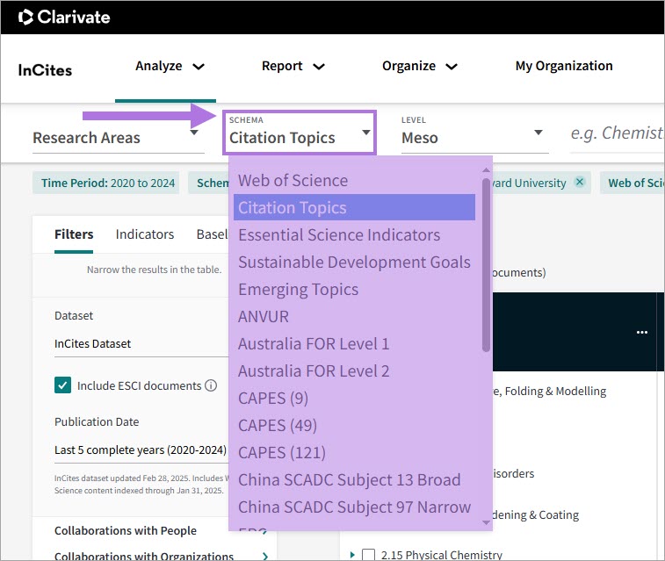The image size is (665, 561).
Task: Choose CAPES (9) schema
Action: [354, 398]
